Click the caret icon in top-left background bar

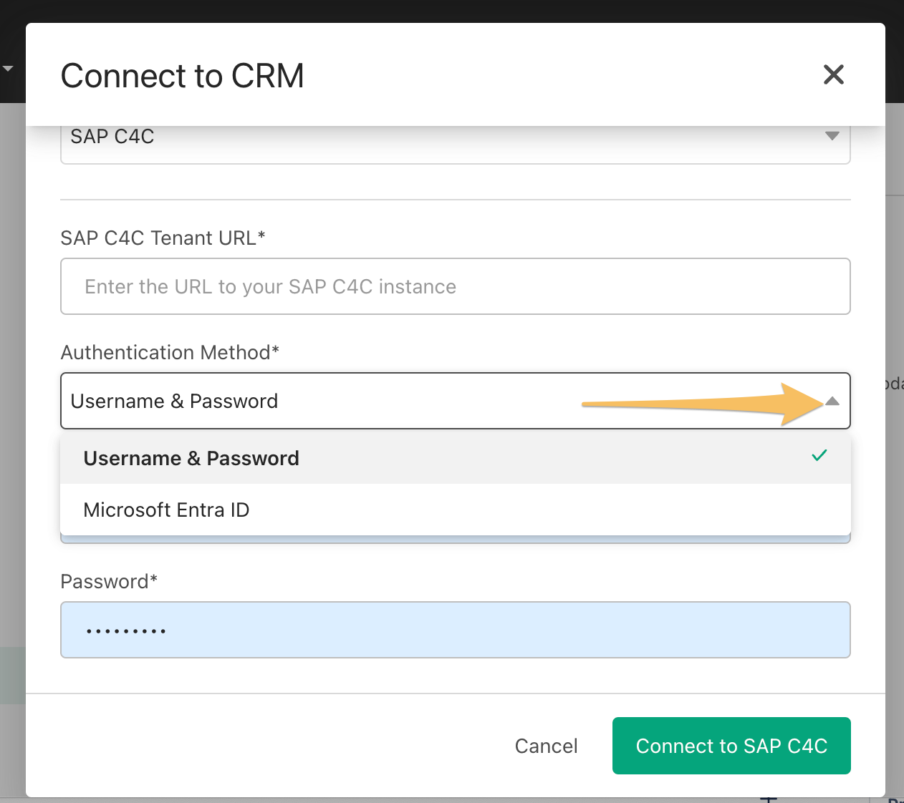coord(8,69)
